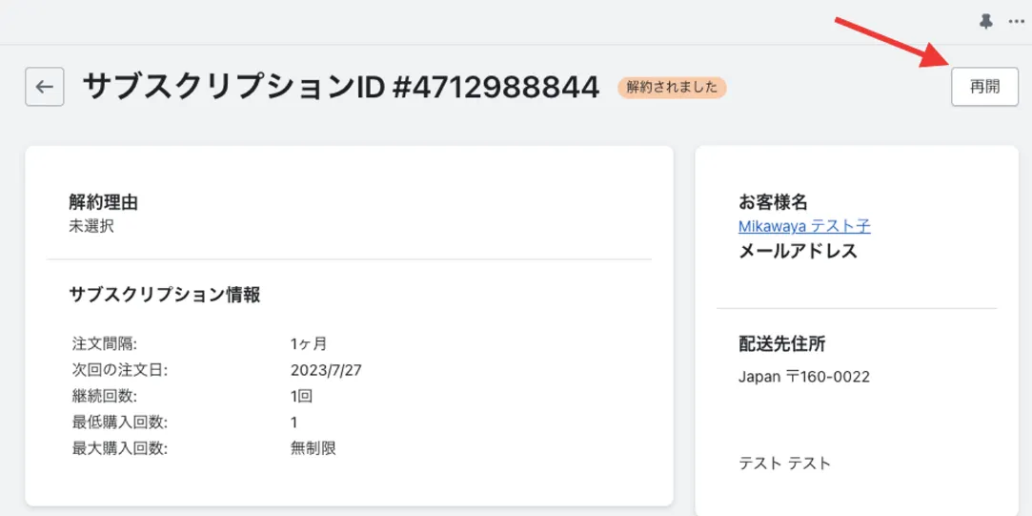Go back using the left arrow button
Screen dimensions: 1032x516
[45, 87]
